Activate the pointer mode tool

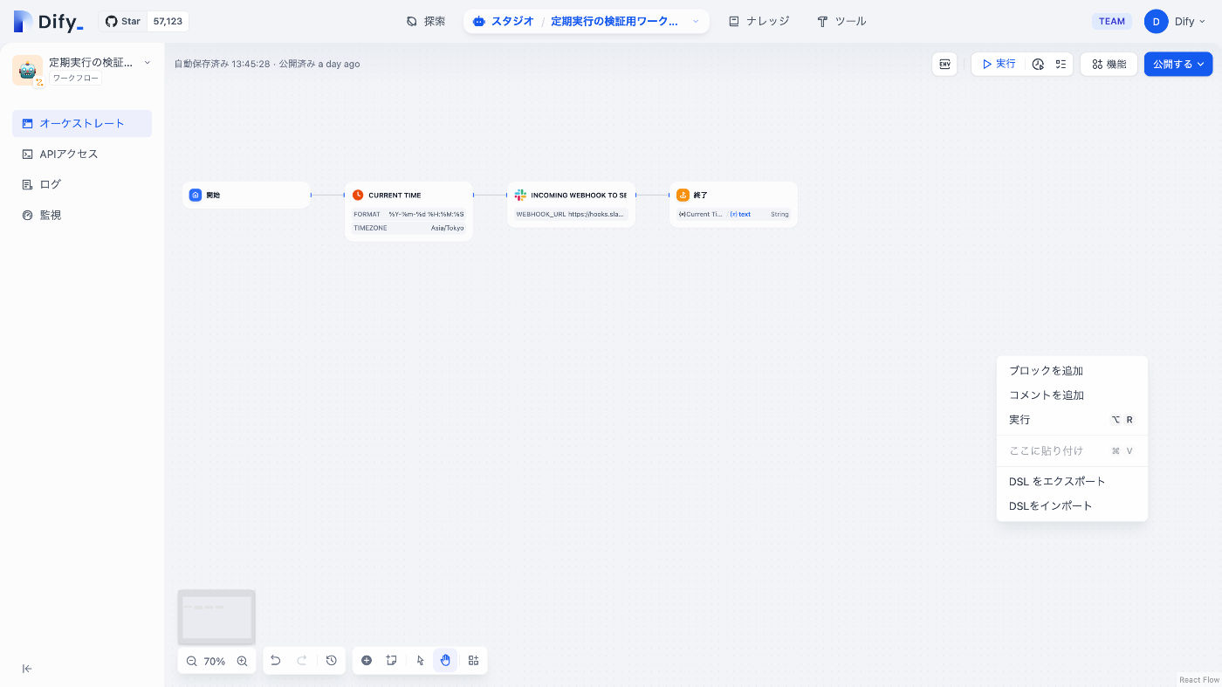tap(420, 661)
